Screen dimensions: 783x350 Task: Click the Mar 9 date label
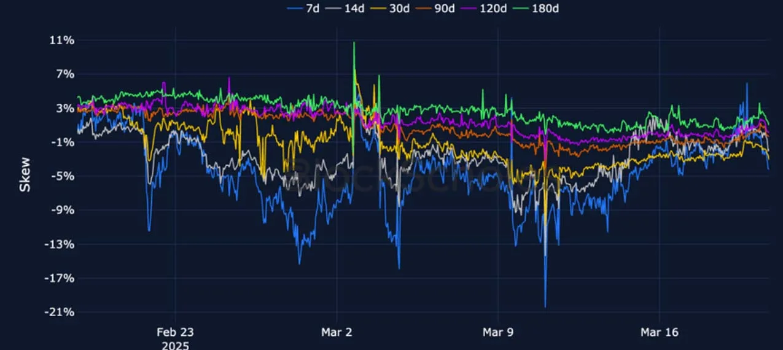(498, 333)
